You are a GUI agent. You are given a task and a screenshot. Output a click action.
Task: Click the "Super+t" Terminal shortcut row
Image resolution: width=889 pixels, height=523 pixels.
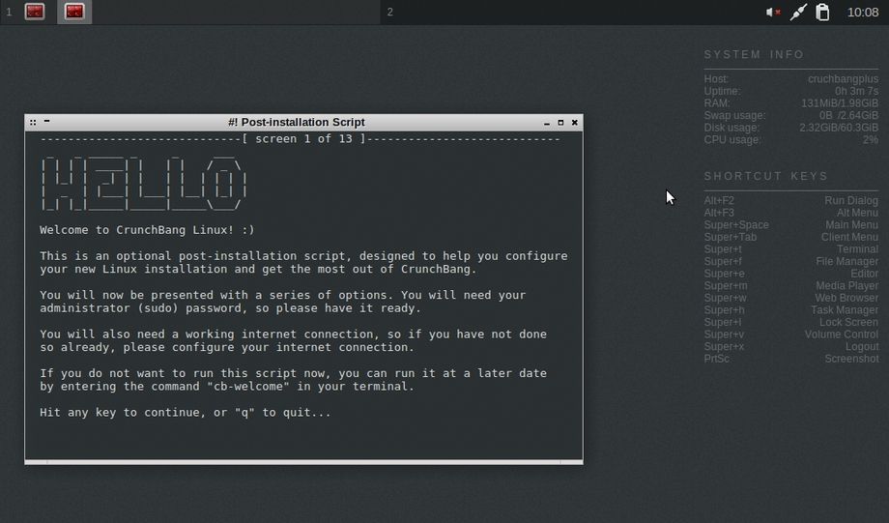tap(790, 249)
